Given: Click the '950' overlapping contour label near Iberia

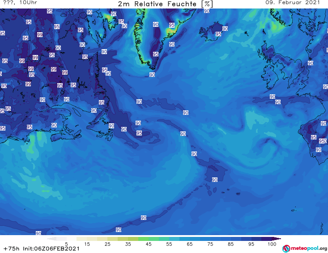Looking at the screenshot, I should [323, 141].
